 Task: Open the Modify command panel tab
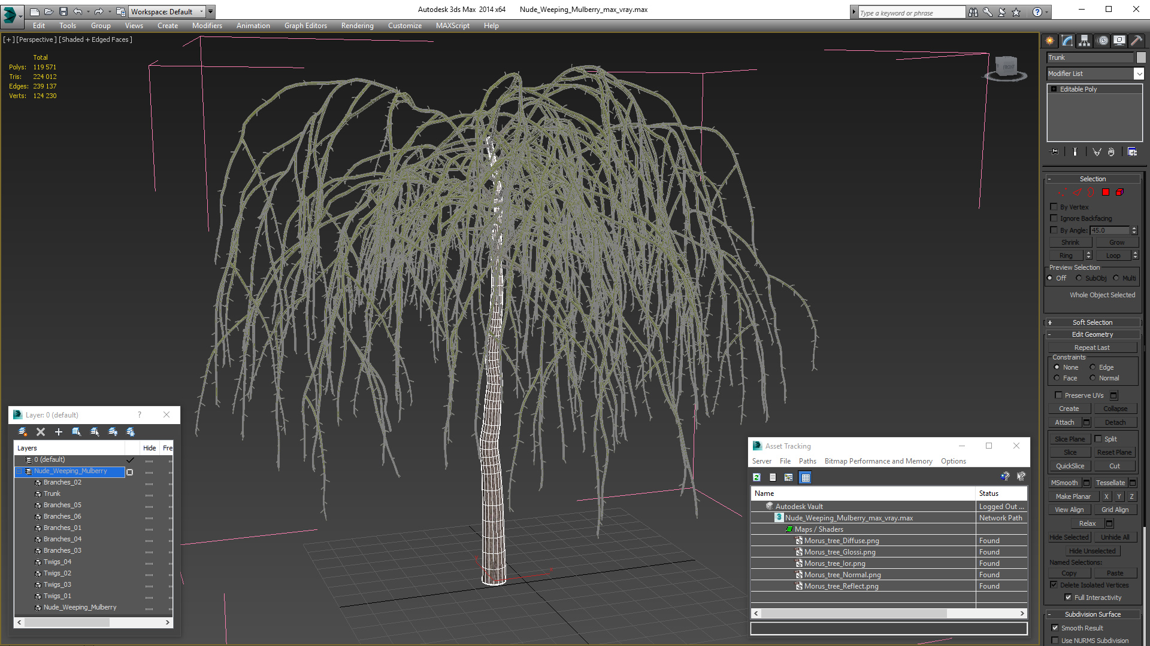(1067, 41)
